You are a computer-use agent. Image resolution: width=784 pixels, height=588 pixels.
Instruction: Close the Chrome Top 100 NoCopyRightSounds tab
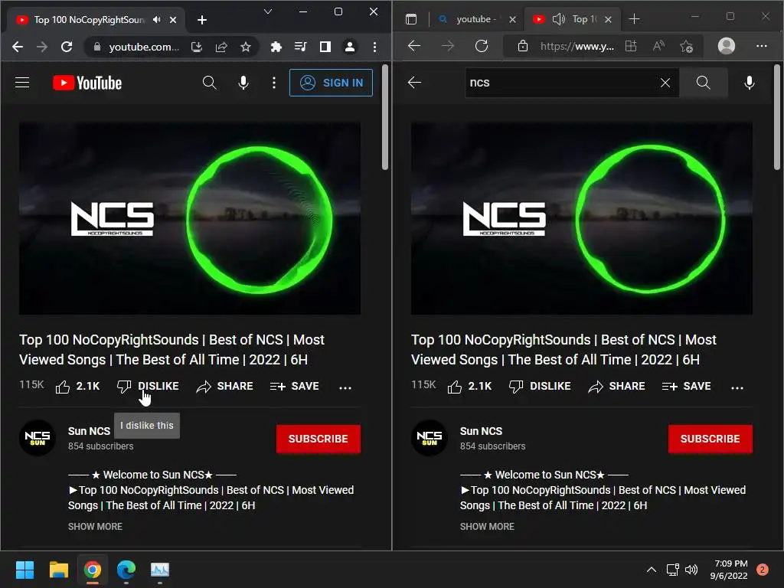pyautogui.click(x=173, y=20)
